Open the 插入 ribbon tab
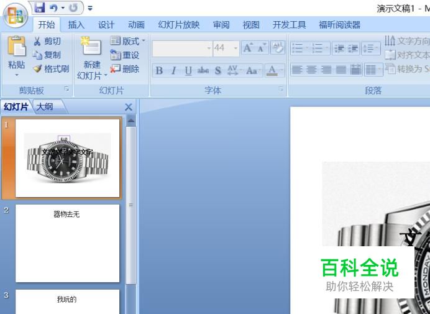The image size is (430, 314). (76, 25)
